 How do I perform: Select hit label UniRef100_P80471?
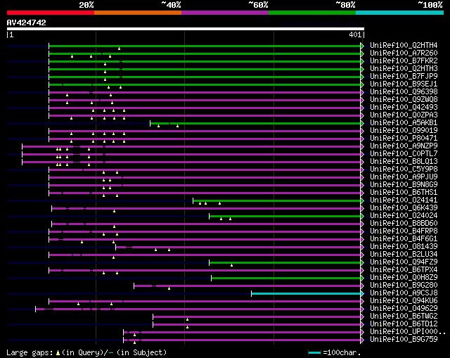click(404, 139)
